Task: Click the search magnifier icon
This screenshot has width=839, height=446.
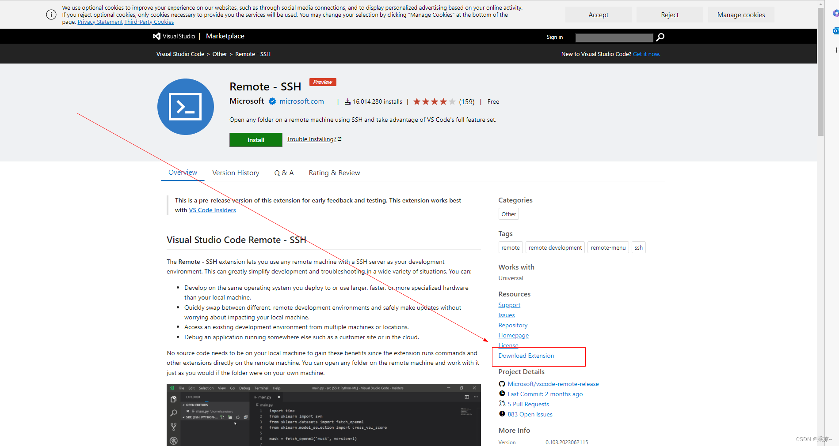Action: [660, 37]
